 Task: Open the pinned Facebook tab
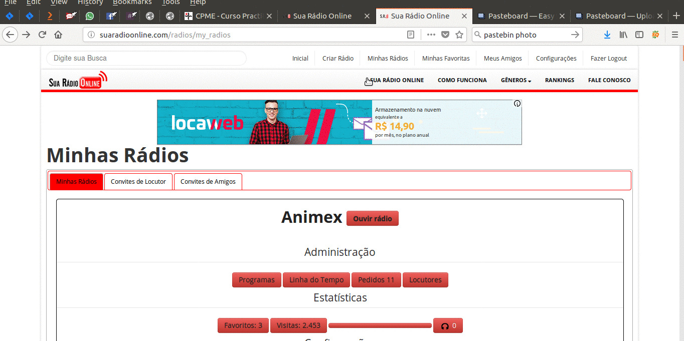[111, 16]
